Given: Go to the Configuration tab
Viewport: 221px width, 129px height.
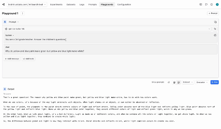Looking at the screenshot, I should tap(124, 5).
